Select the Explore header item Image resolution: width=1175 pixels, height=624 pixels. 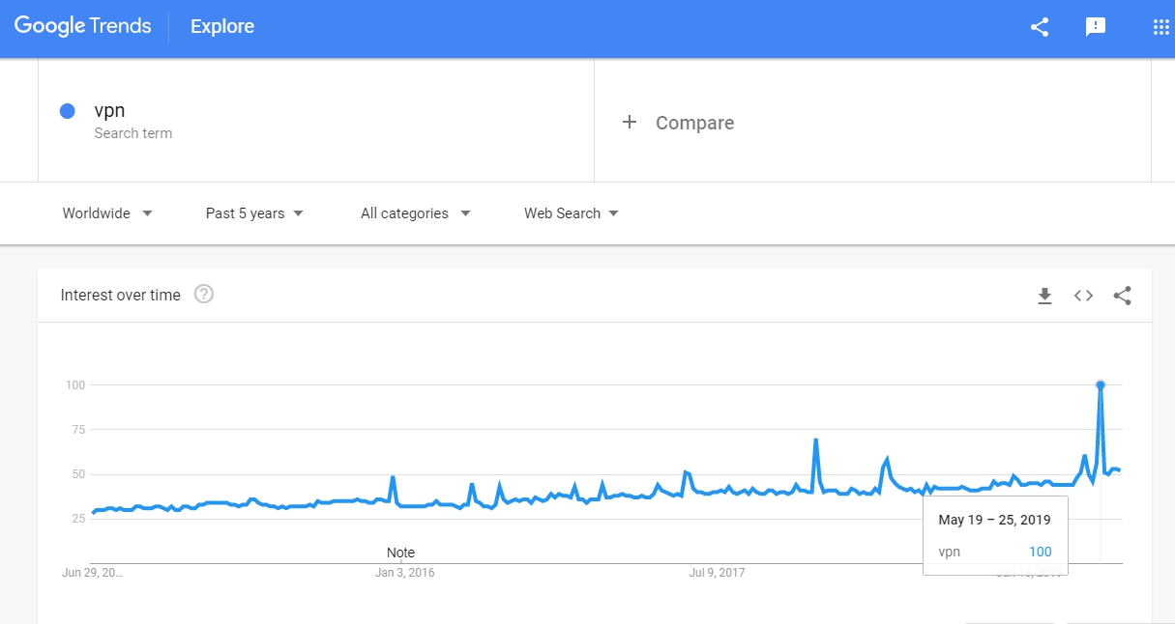tap(222, 27)
